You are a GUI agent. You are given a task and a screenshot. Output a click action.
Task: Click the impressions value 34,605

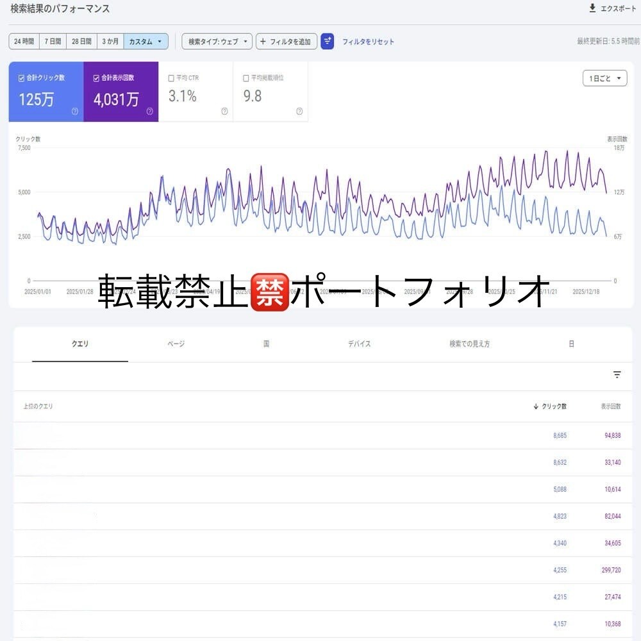(x=613, y=543)
